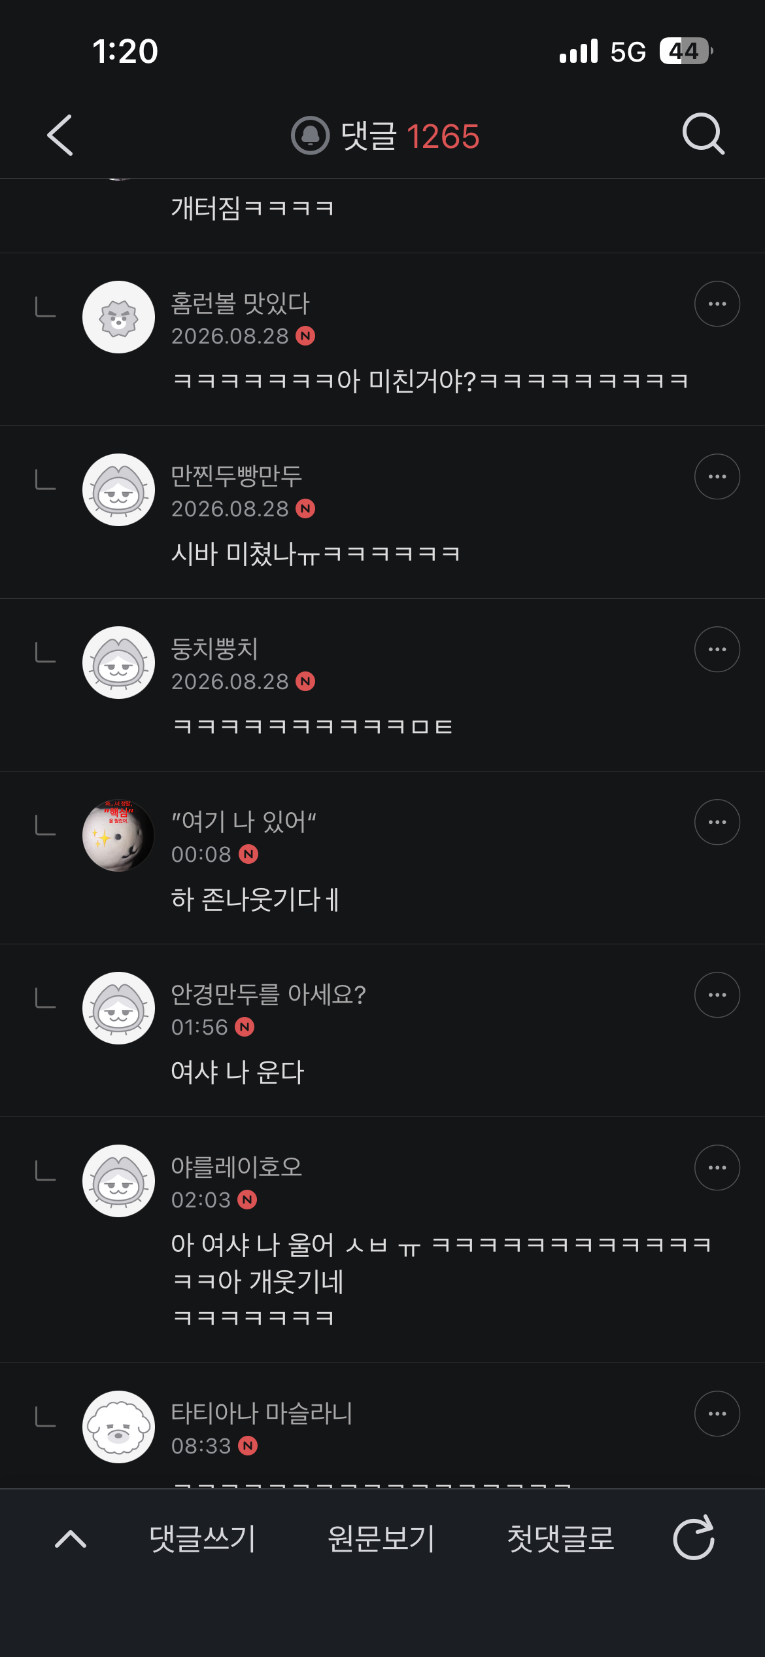This screenshot has width=765, height=1657.
Task: Collapse bottom bar with up chevron
Action: tap(71, 1539)
